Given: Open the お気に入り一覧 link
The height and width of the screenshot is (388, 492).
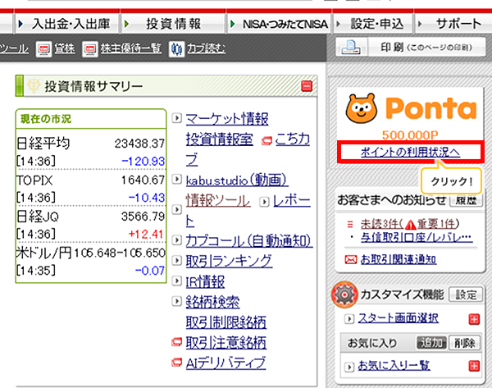Looking at the screenshot, I should 394,366.
